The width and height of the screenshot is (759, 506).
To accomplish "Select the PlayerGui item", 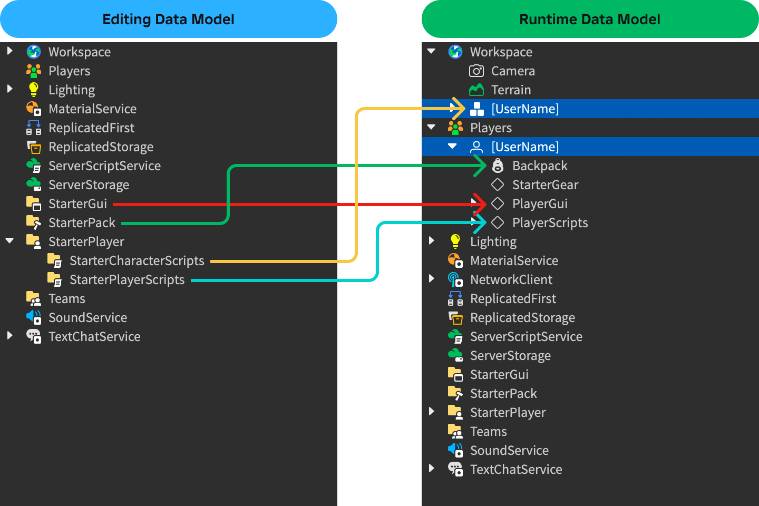I will click(540, 204).
